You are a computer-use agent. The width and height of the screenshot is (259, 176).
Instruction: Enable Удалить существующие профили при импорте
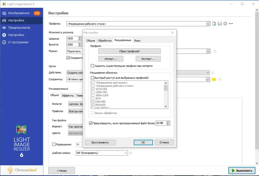[92, 66]
